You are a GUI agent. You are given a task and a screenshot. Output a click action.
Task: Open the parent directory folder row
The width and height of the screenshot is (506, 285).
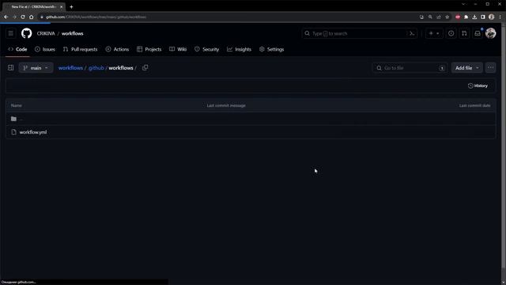[251, 119]
